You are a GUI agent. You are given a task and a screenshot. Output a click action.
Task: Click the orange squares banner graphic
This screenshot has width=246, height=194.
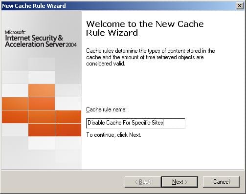click(x=42, y=110)
